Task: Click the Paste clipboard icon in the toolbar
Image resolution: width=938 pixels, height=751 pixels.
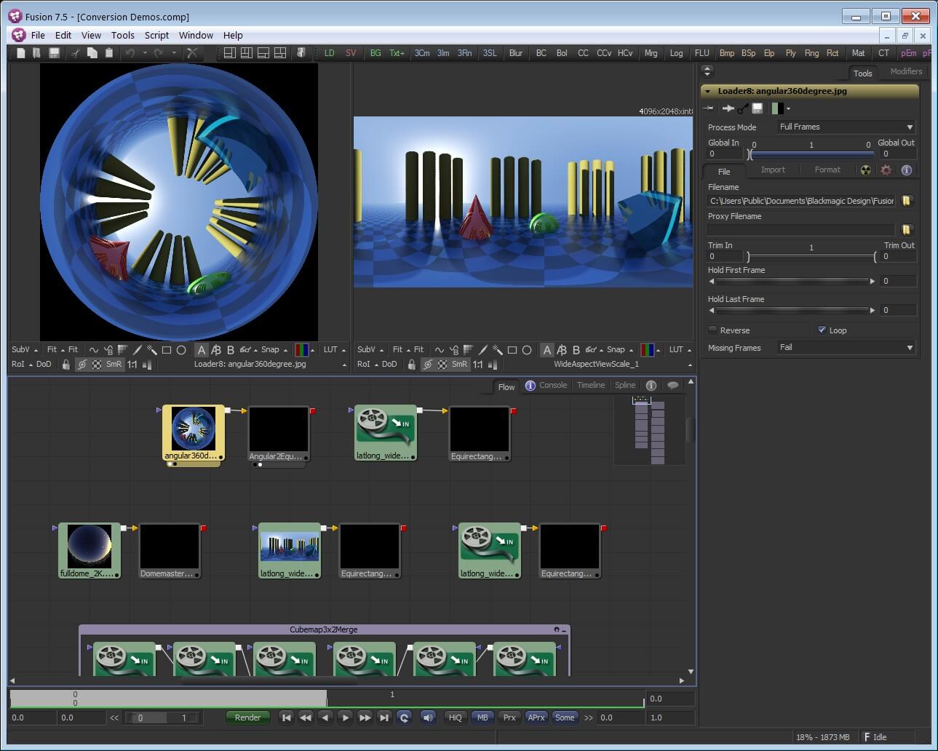Action: click(109, 53)
